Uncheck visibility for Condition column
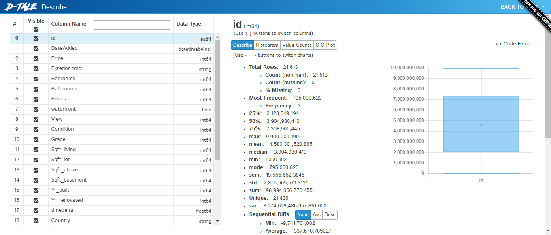Image resolution: width=551 pixels, height=235 pixels. pyautogui.click(x=36, y=130)
